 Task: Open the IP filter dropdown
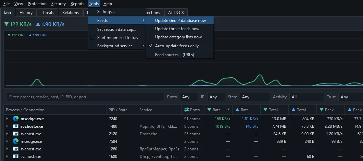[216, 97]
